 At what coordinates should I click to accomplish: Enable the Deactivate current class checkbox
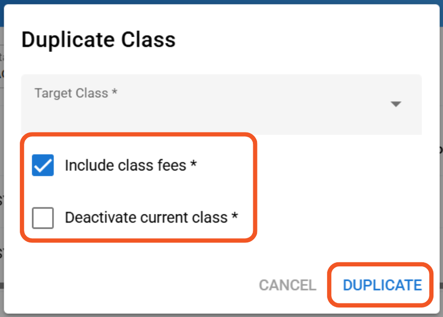[43, 218]
